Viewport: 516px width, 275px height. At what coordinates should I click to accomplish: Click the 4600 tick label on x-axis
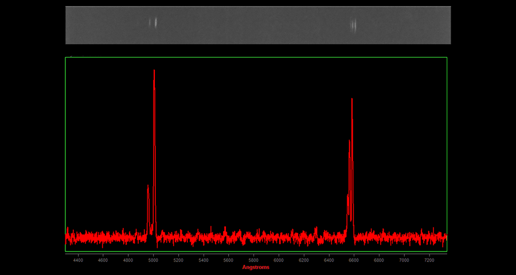103,260
